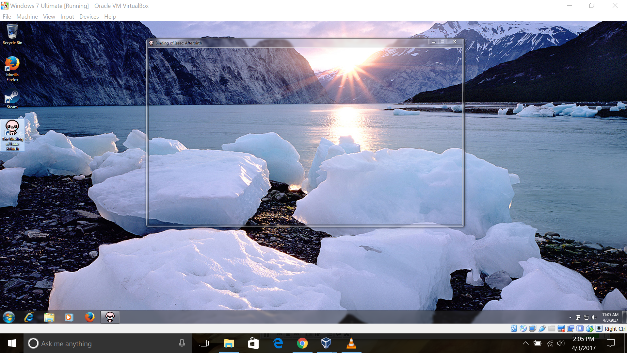Open the VirtualBox Machine menu
The image size is (627, 353).
click(x=27, y=17)
